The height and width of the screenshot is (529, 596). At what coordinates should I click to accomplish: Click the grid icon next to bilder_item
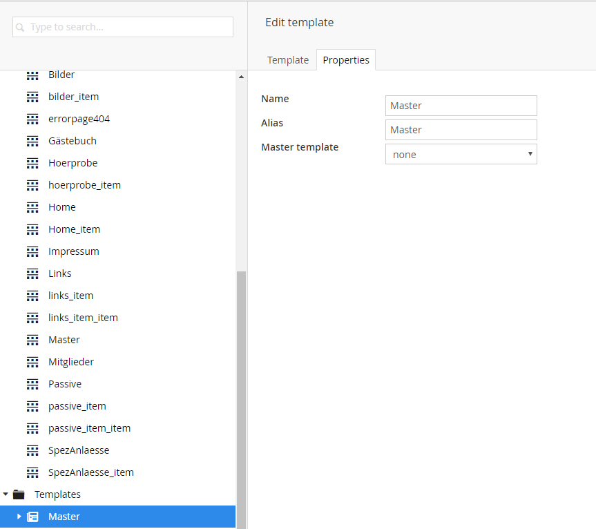tap(32, 97)
